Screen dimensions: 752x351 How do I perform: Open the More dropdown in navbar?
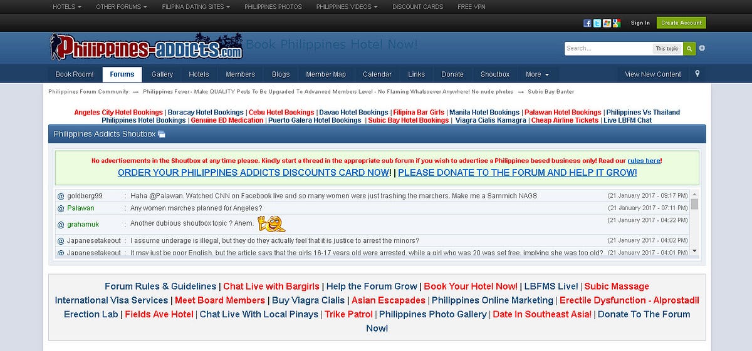(537, 74)
